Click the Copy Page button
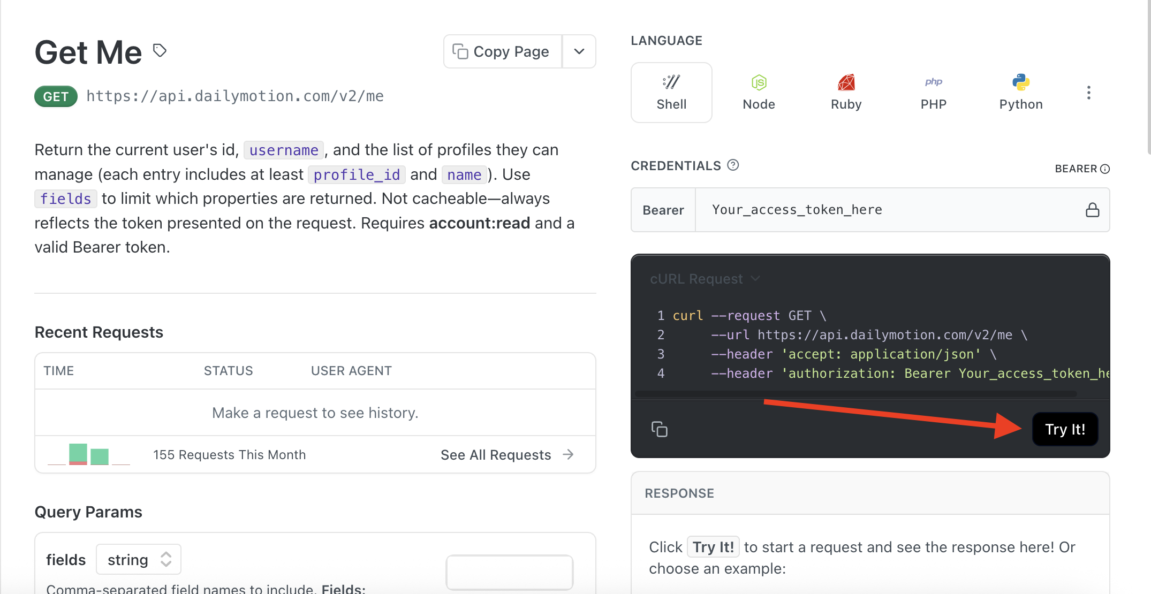The width and height of the screenshot is (1151, 594). click(503, 51)
